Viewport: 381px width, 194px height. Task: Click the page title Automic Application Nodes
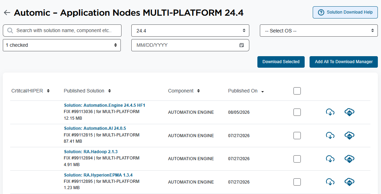129,13
